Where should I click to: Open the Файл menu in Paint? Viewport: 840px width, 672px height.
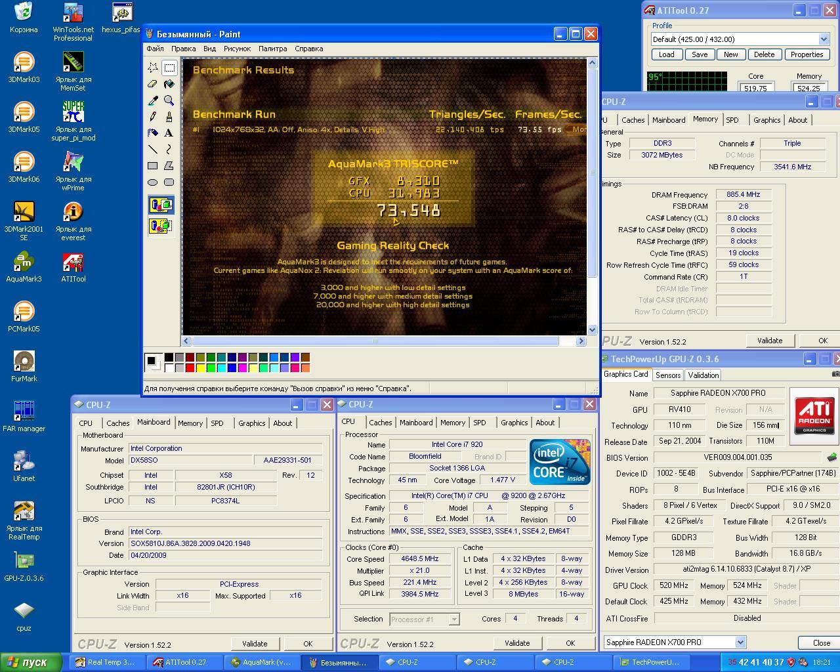pos(156,49)
